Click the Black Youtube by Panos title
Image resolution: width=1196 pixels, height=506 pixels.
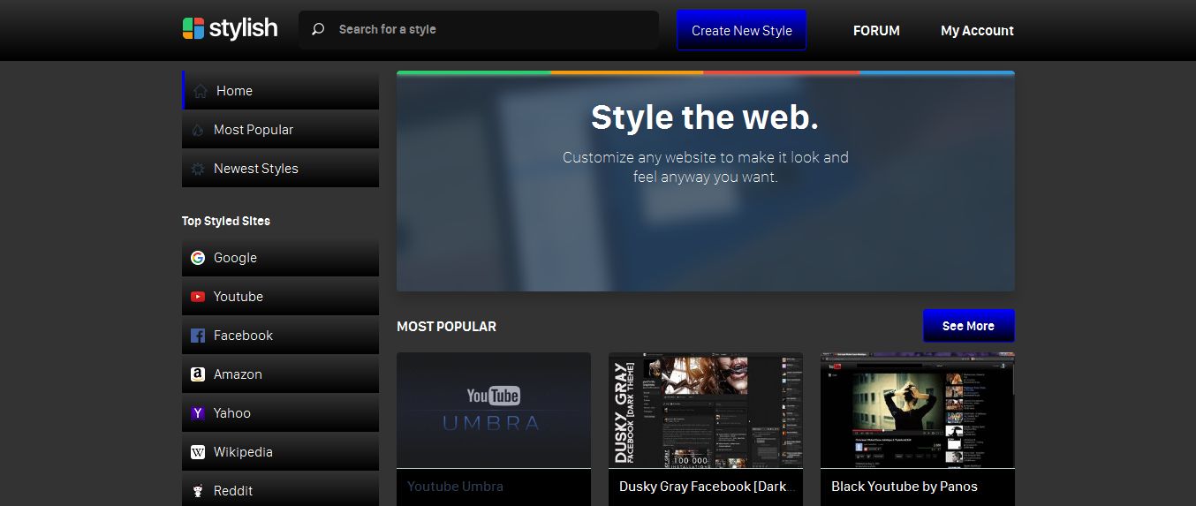tap(905, 487)
